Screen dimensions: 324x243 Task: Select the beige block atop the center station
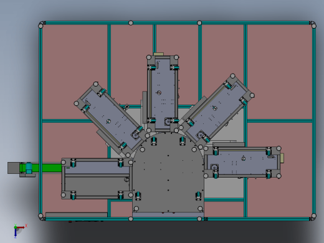click(159, 54)
